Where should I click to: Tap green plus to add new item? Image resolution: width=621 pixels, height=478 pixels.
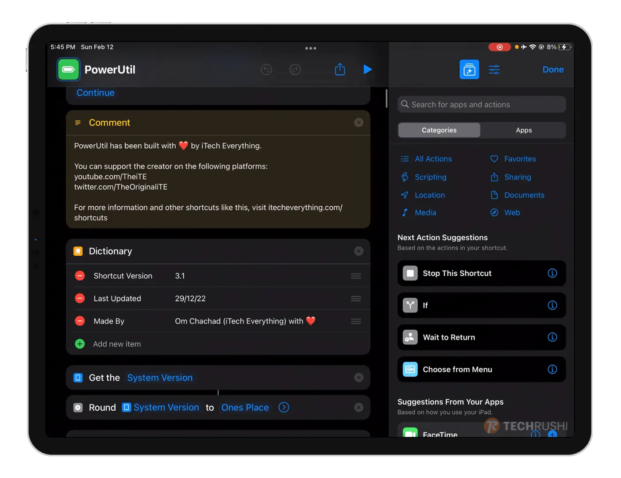click(80, 344)
